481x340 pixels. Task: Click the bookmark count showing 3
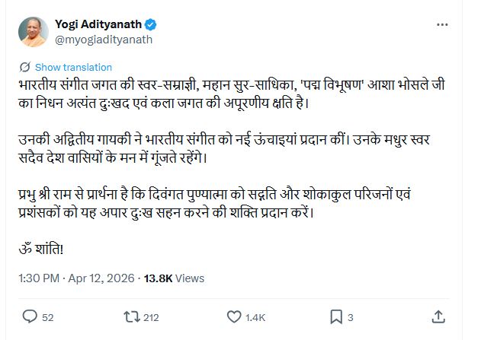pos(350,317)
